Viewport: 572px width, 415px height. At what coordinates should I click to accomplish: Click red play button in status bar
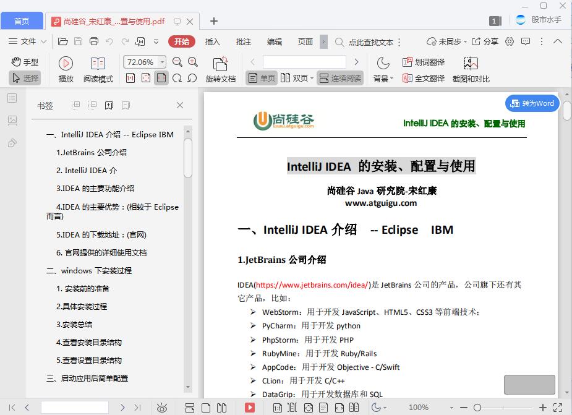pos(250,408)
